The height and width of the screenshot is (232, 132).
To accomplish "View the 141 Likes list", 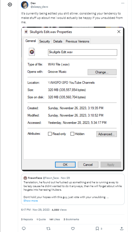I will [x=55, y=219].
